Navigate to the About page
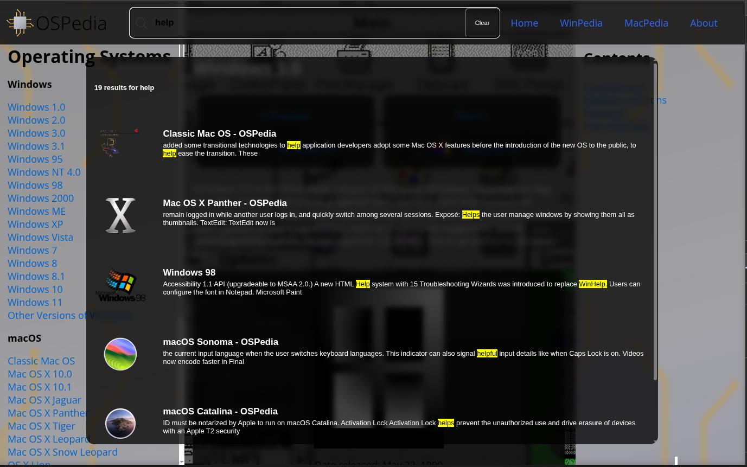 pyautogui.click(x=704, y=23)
